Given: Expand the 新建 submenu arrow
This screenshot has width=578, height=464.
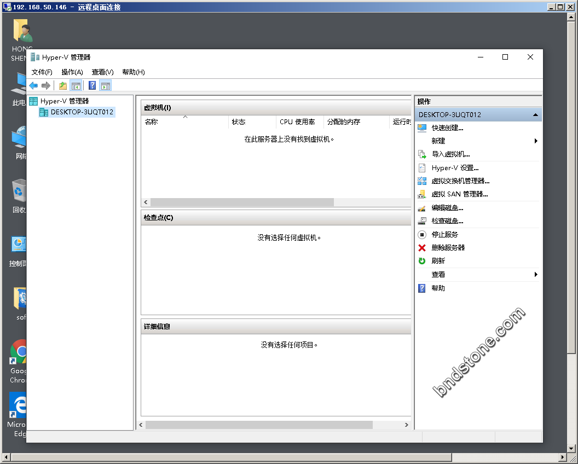Looking at the screenshot, I should 536,141.
